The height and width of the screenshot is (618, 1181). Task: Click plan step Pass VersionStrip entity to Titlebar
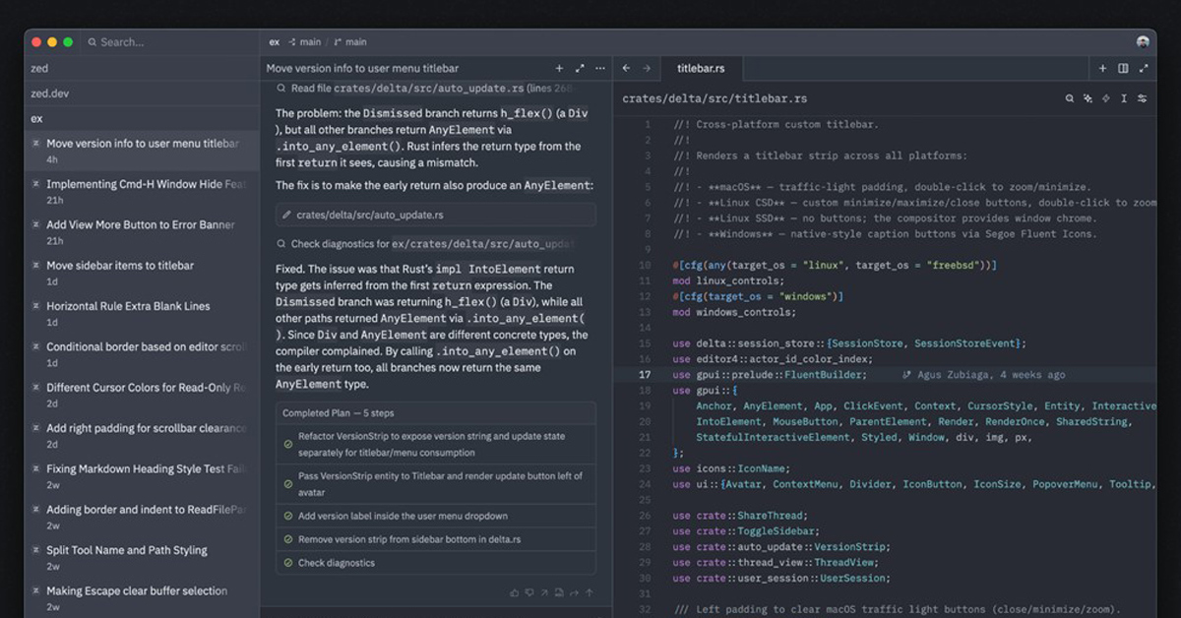click(x=436, y=484)
